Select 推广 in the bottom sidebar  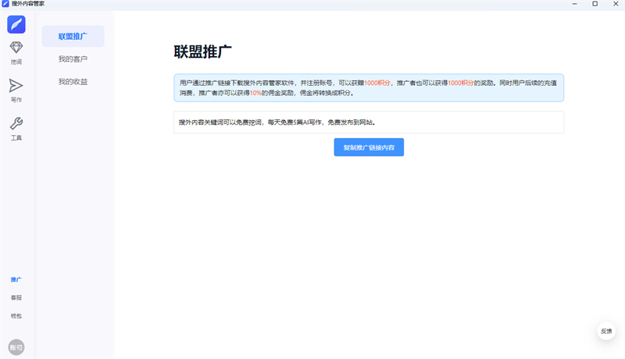16,279
